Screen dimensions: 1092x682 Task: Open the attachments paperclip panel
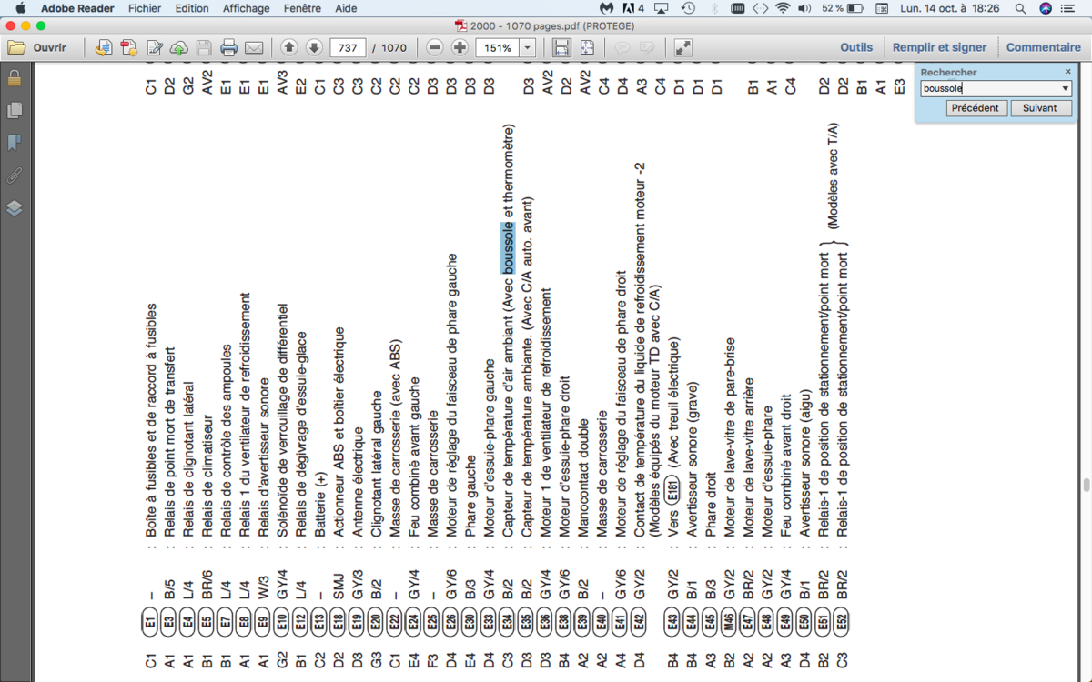tap(15, 175)
